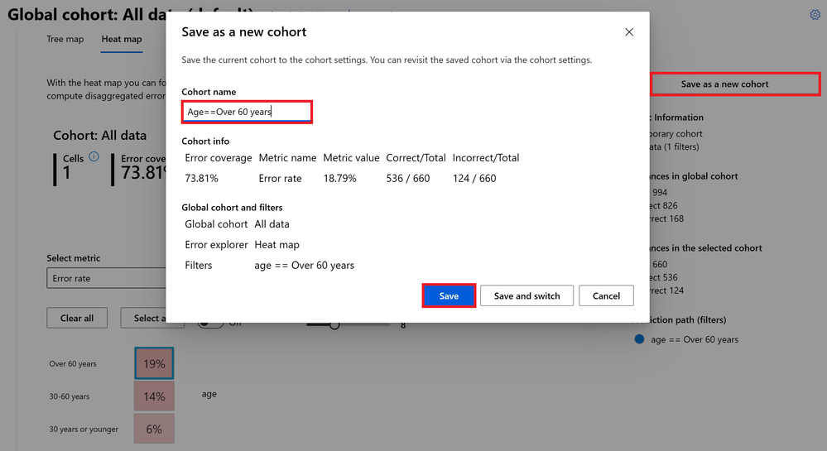Cancel the save cohort dialog
Viewport: 827px width, 451px height.
(x=606, y=296)
